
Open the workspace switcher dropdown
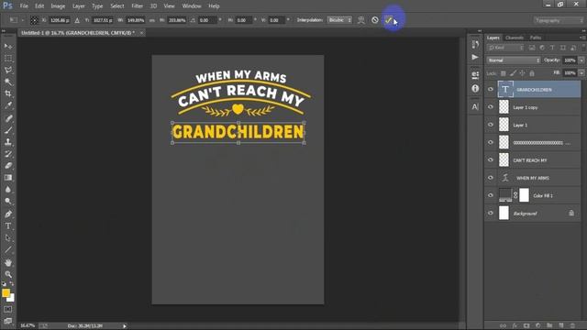pos(559,20)
